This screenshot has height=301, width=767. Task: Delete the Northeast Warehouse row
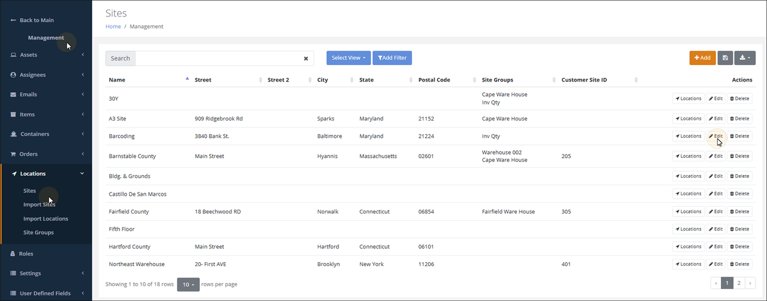click(740, 264)
